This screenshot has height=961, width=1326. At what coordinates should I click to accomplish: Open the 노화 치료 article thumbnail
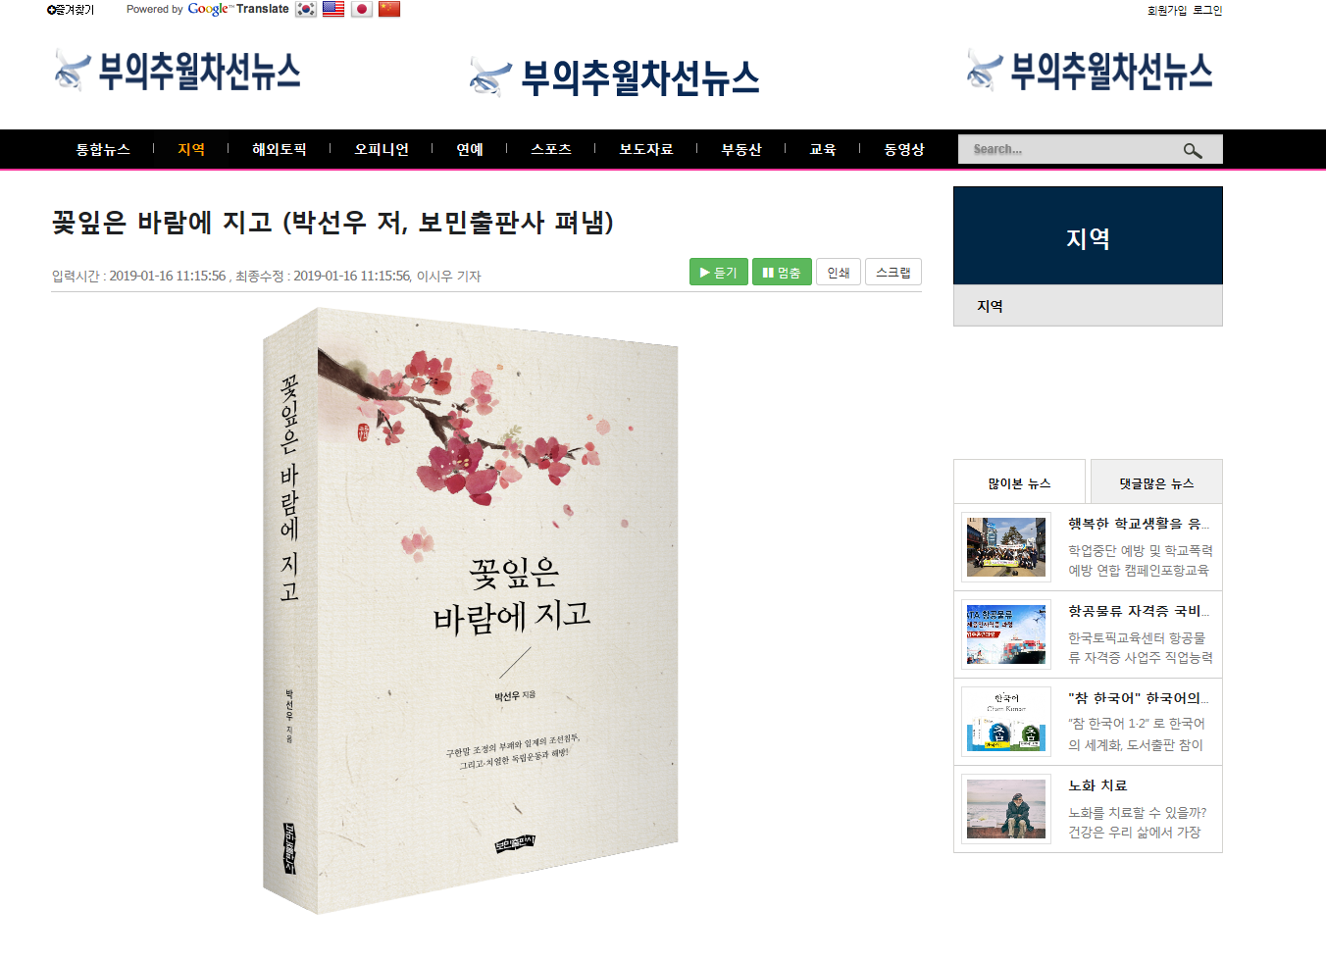pos(1006,809)
